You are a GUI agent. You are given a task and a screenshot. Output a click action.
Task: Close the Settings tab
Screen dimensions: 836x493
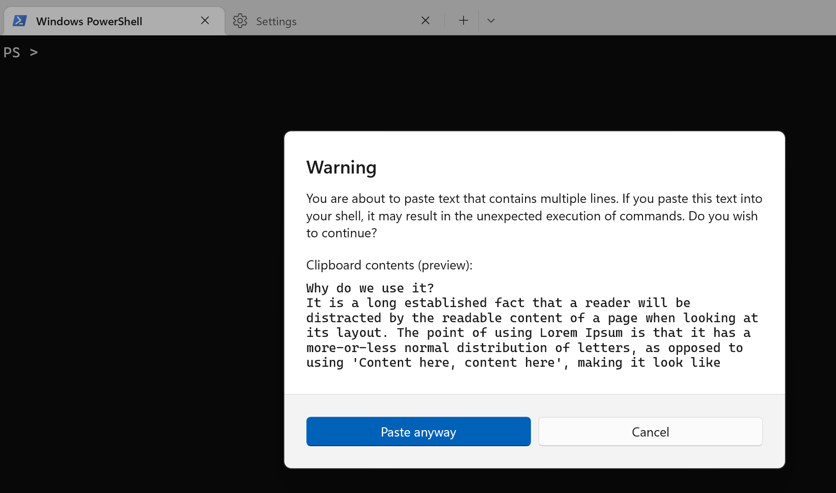pyautogui.click(x=425, y=20)
